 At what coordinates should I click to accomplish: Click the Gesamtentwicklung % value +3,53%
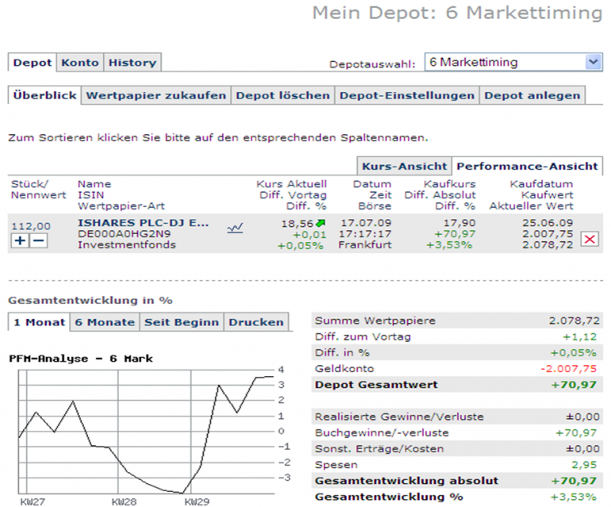pos(573,497)
